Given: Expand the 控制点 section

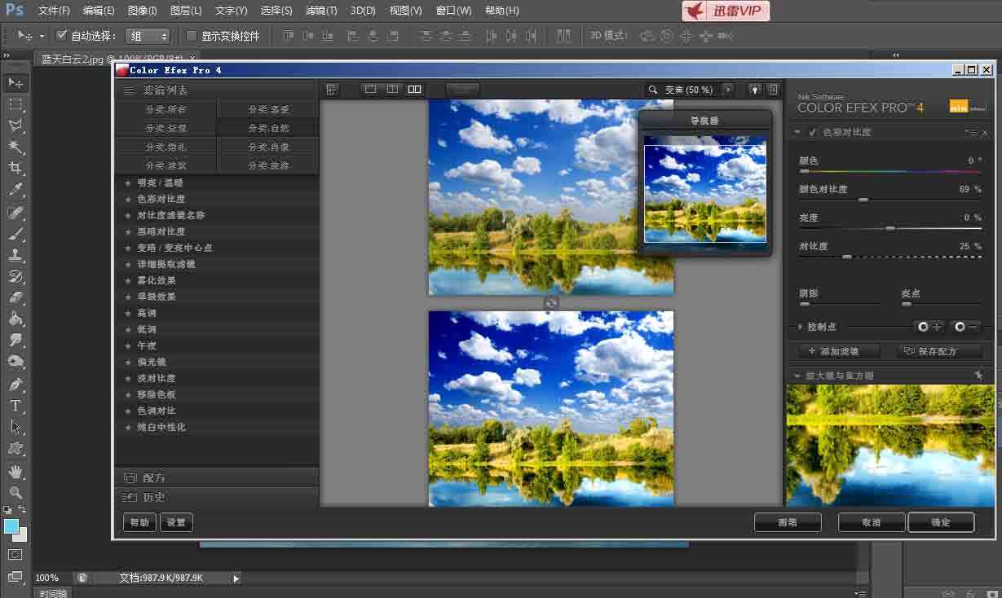Looking at the screenshot, I should [x=801, y=327].
